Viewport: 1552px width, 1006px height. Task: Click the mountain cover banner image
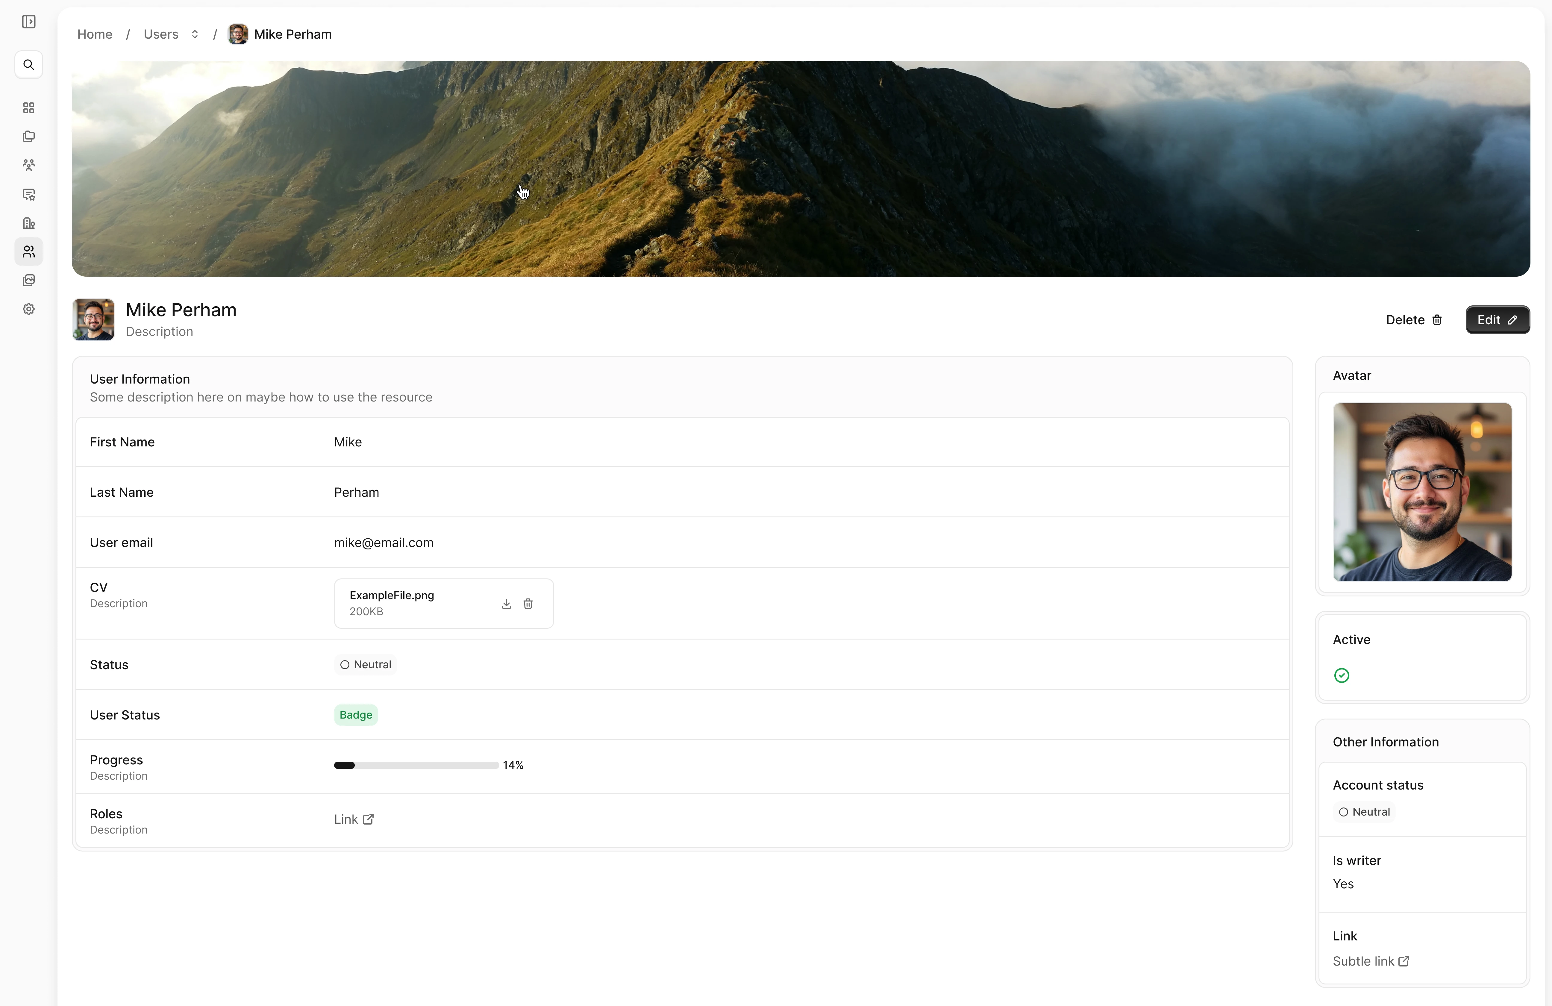pos(801,169)
